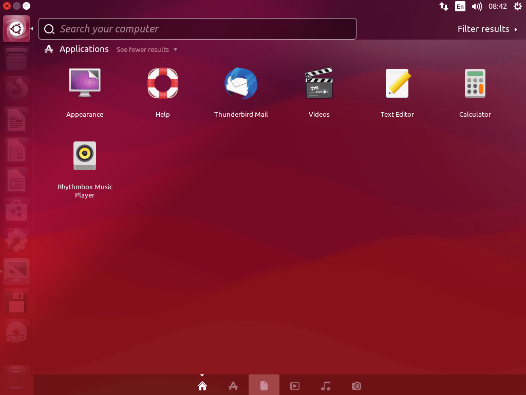
Task: Open Firefox from the launcher
Action: pos(16,88)
